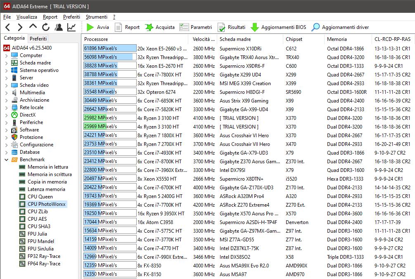Screen dimensions: 415x279
Task: Open the ? help menu
Action: pos(114,17)
